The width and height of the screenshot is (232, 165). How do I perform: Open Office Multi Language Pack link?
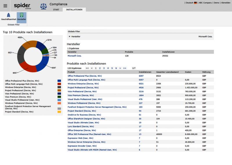[86, 80]
